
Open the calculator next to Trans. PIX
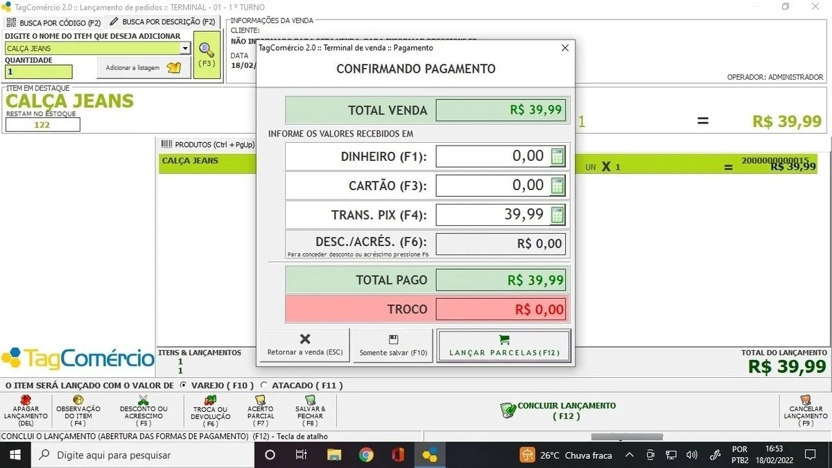pos(557,215)
